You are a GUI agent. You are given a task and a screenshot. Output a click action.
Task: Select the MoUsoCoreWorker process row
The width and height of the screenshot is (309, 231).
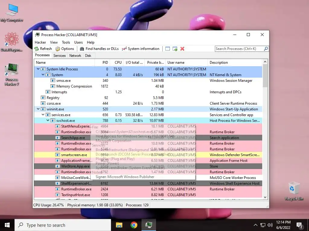[148, 177]
